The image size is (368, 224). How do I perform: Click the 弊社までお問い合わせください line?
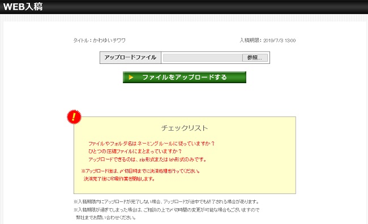pos(106,218)
